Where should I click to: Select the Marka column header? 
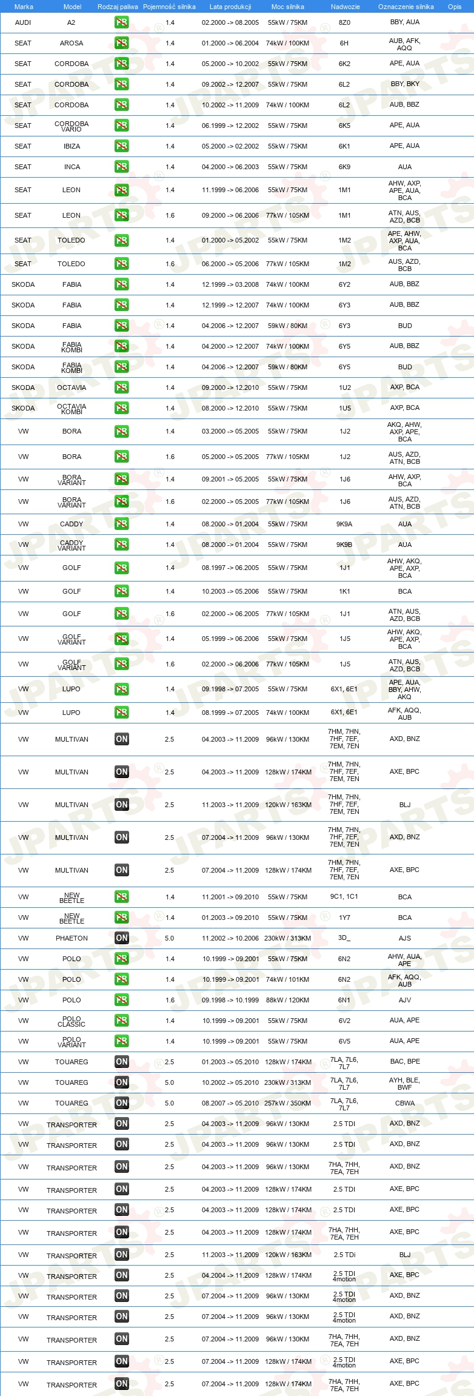(24, 7)
